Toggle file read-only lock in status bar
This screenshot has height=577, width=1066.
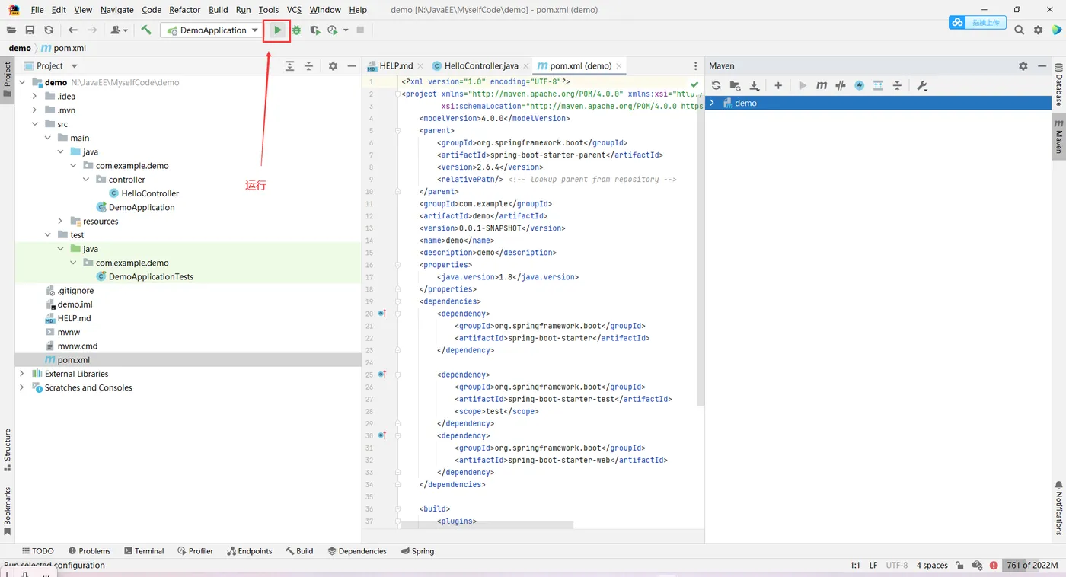coord(959,566)
